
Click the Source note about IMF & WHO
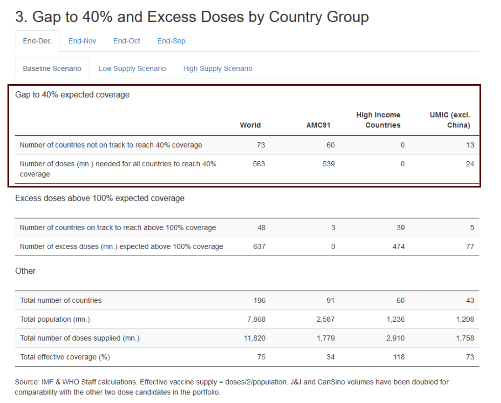click(231, 387)
